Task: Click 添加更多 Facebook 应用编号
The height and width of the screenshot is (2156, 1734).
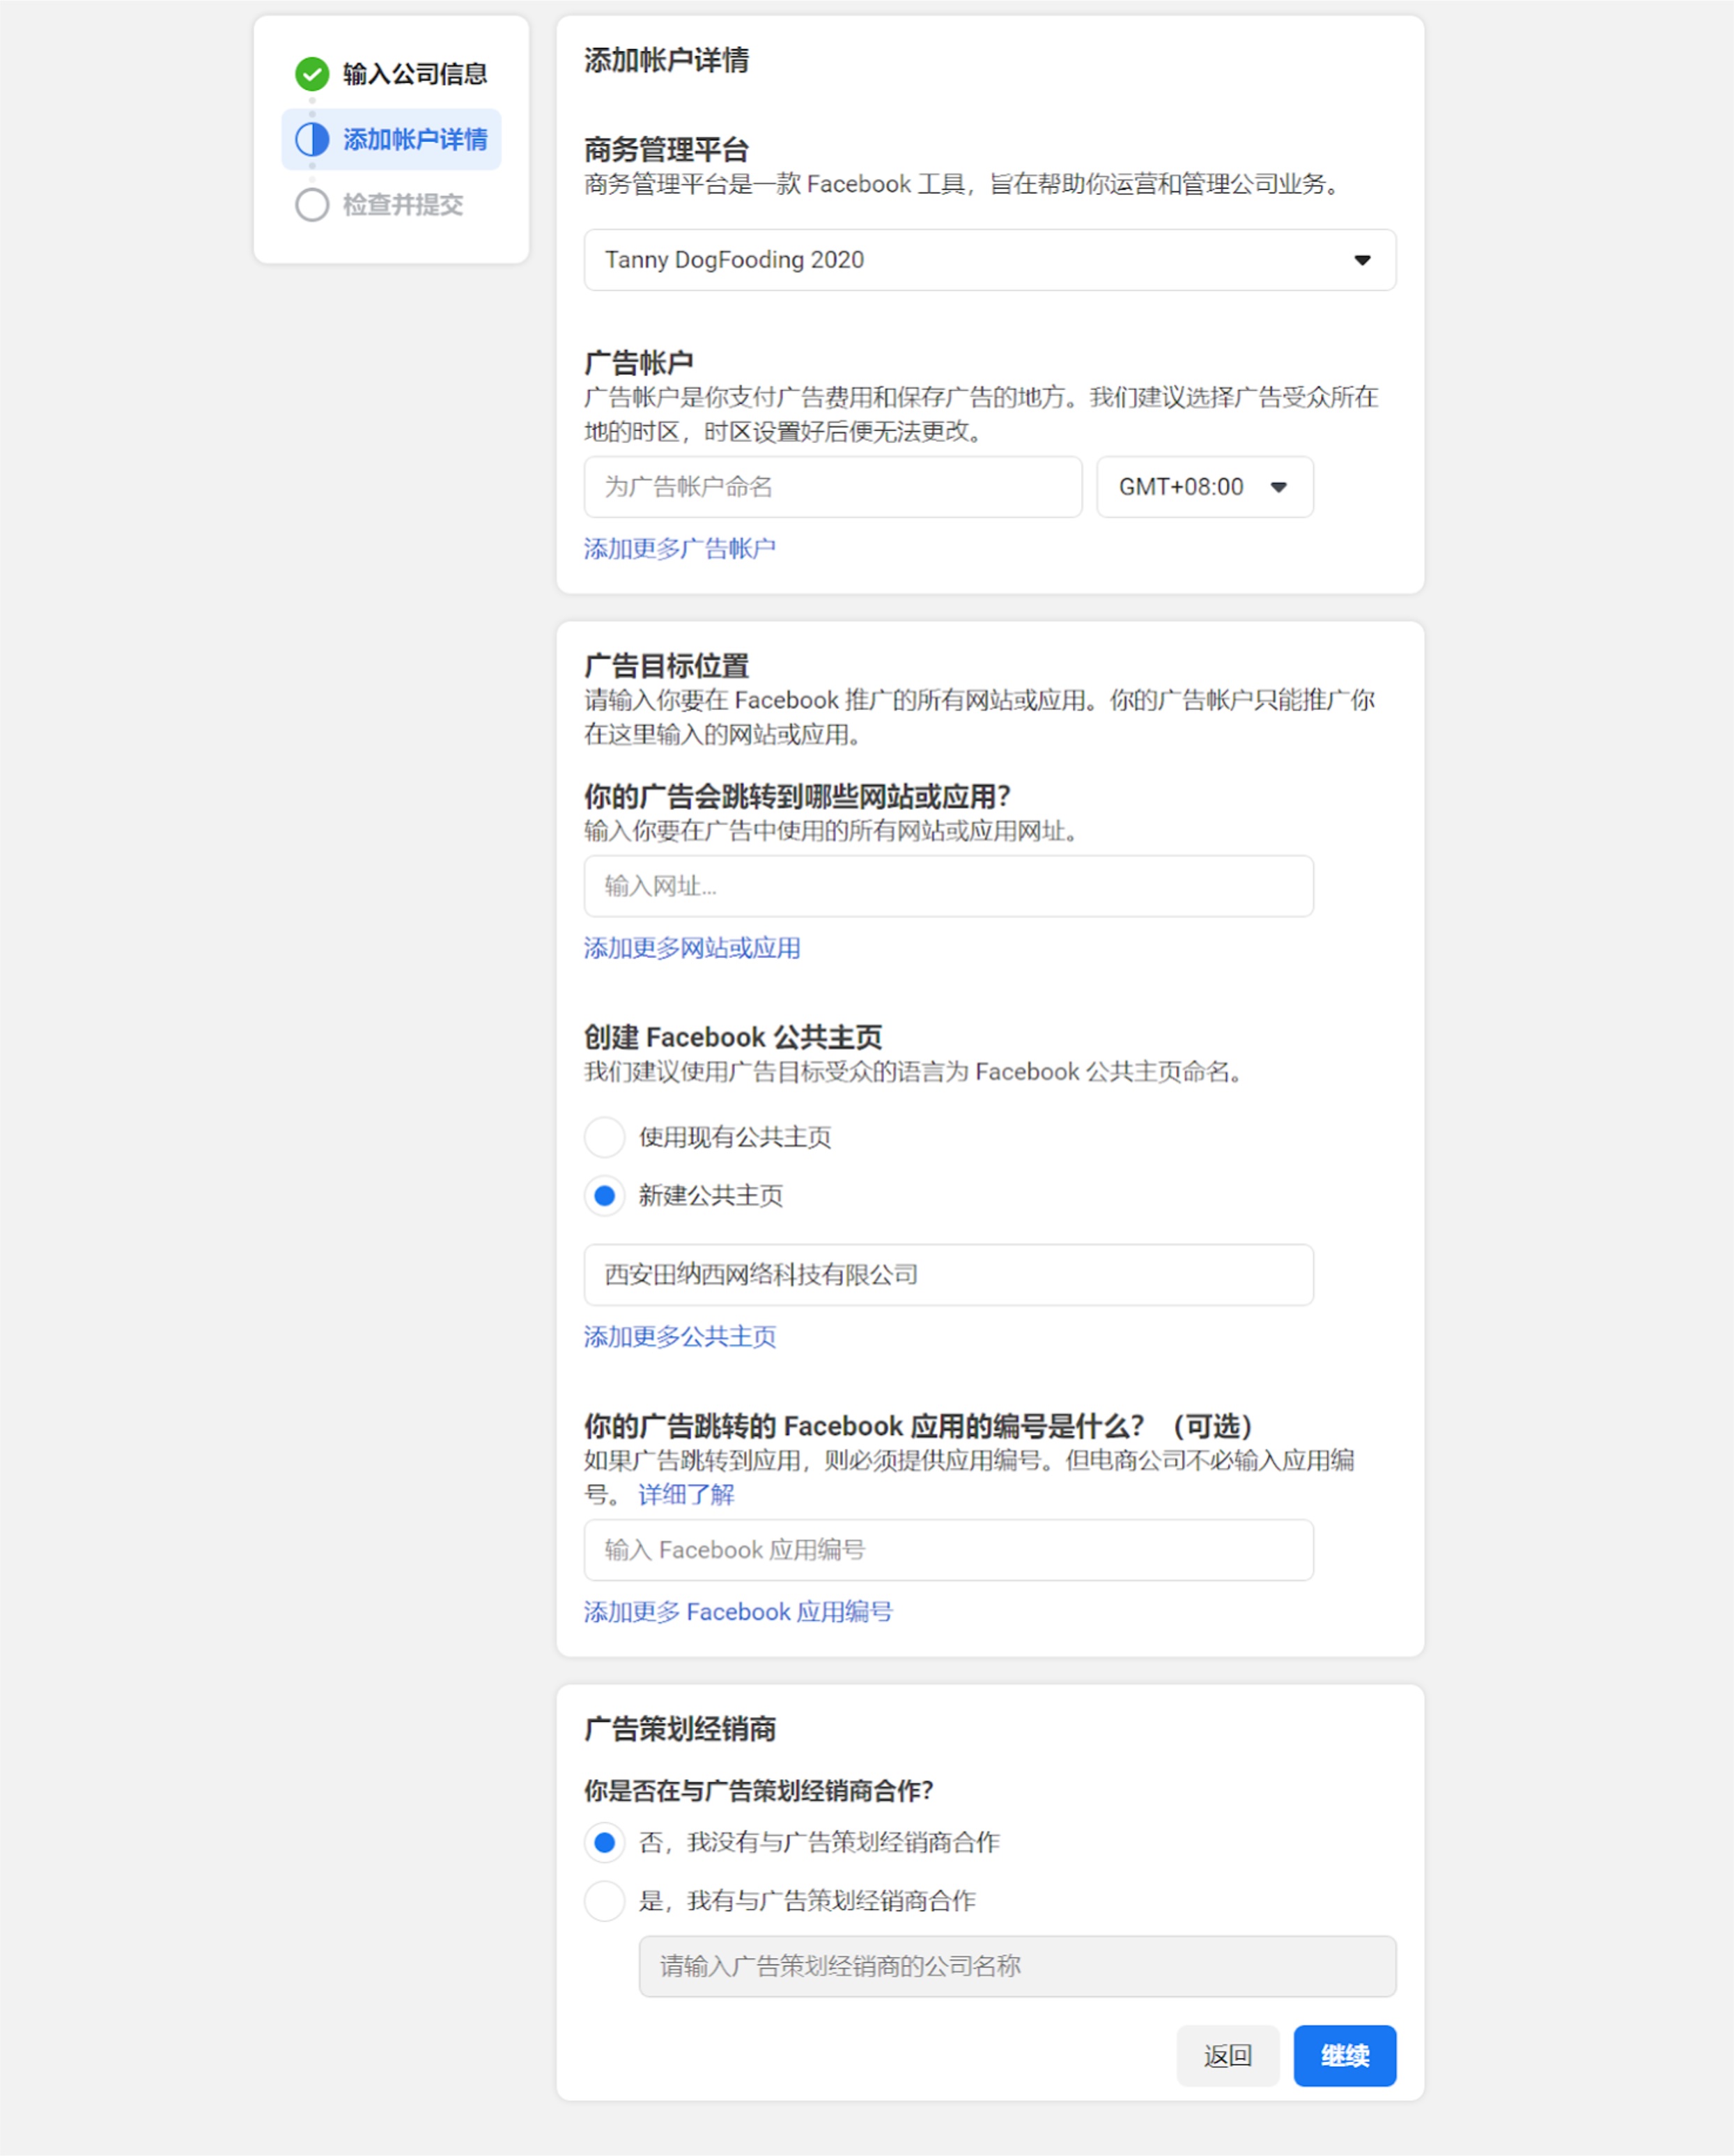Action: (739, 1611)
